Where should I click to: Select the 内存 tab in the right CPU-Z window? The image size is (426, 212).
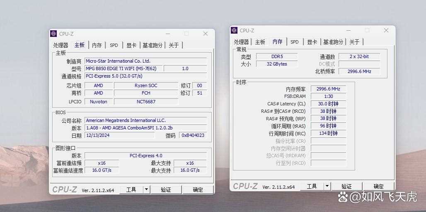click(277, 41)
